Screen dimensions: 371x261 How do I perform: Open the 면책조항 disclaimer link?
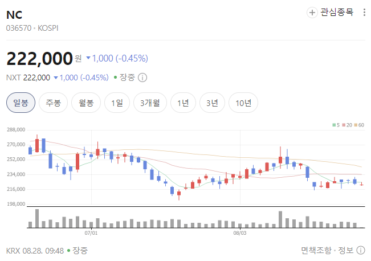316,250
